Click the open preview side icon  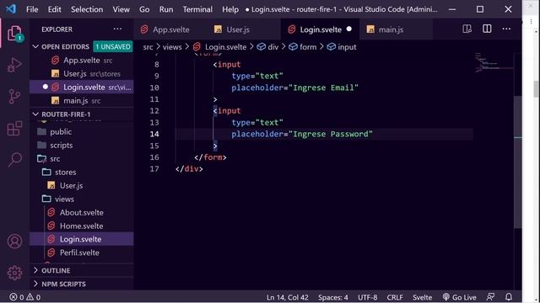point(467,29)
